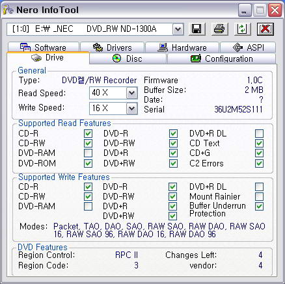Click the write modes list text
285x284 pixels.
pos(159,230)
